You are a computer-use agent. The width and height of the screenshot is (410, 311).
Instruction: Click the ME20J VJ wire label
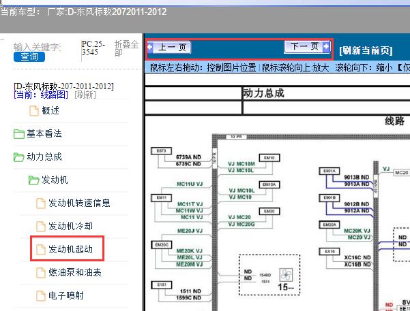190,231
